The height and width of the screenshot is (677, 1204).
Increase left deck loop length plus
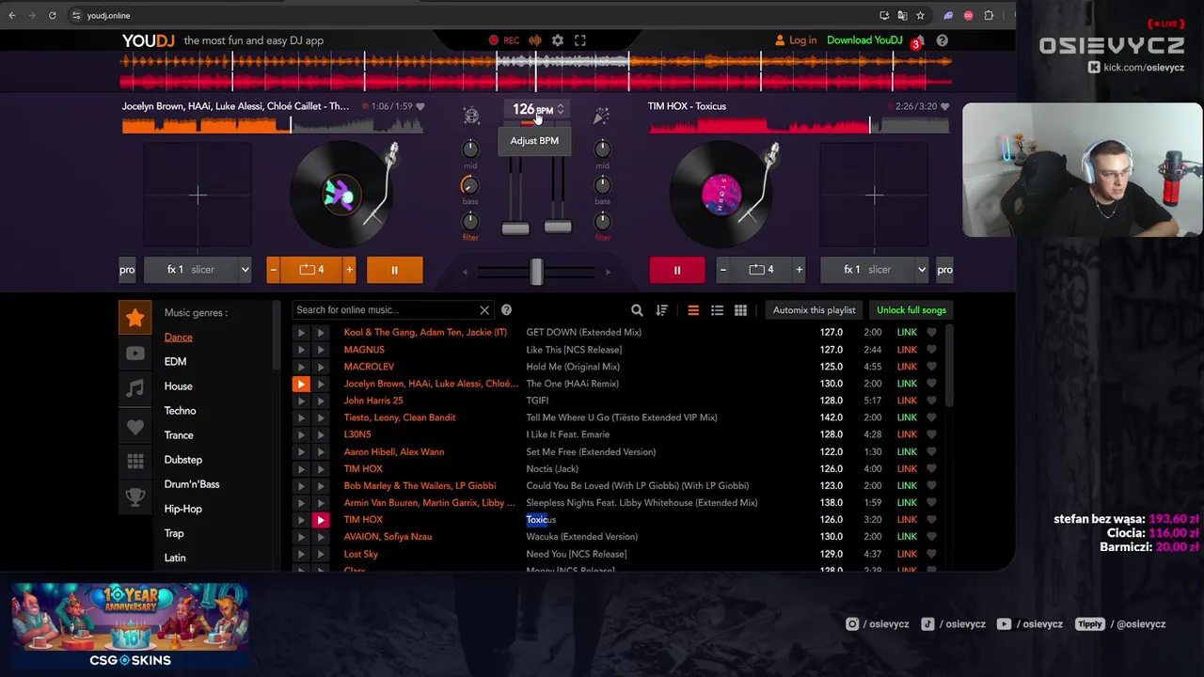349,270
